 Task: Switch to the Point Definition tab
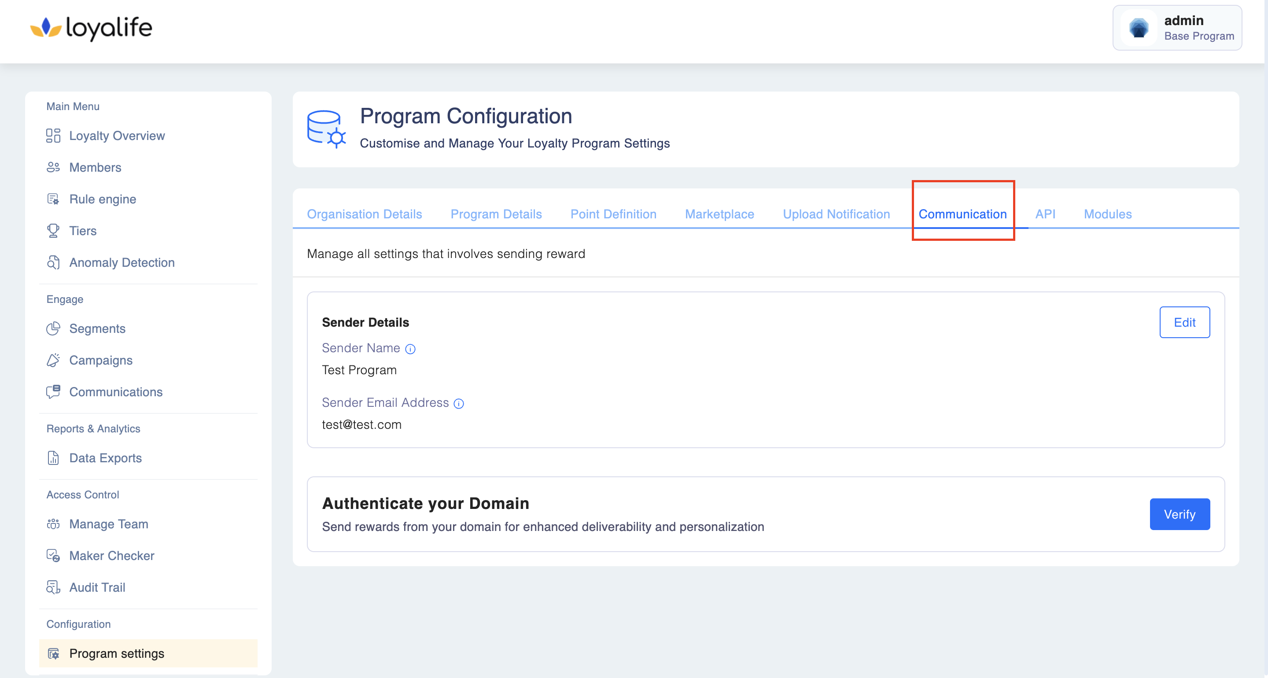tap(613, 214)
